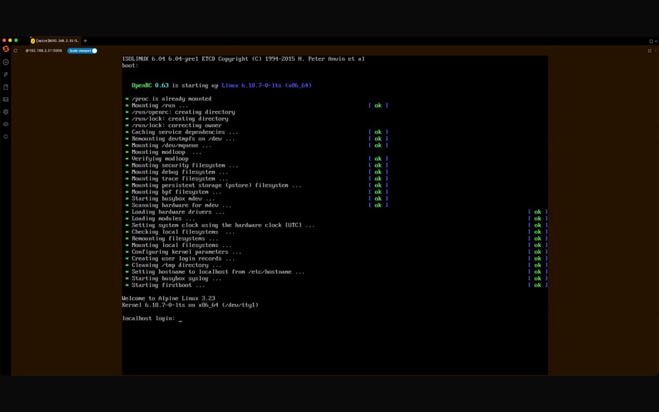Click the 'boot:' prompt line

point(130,66)
